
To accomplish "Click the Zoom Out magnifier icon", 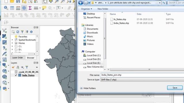I will pos(63,1).
